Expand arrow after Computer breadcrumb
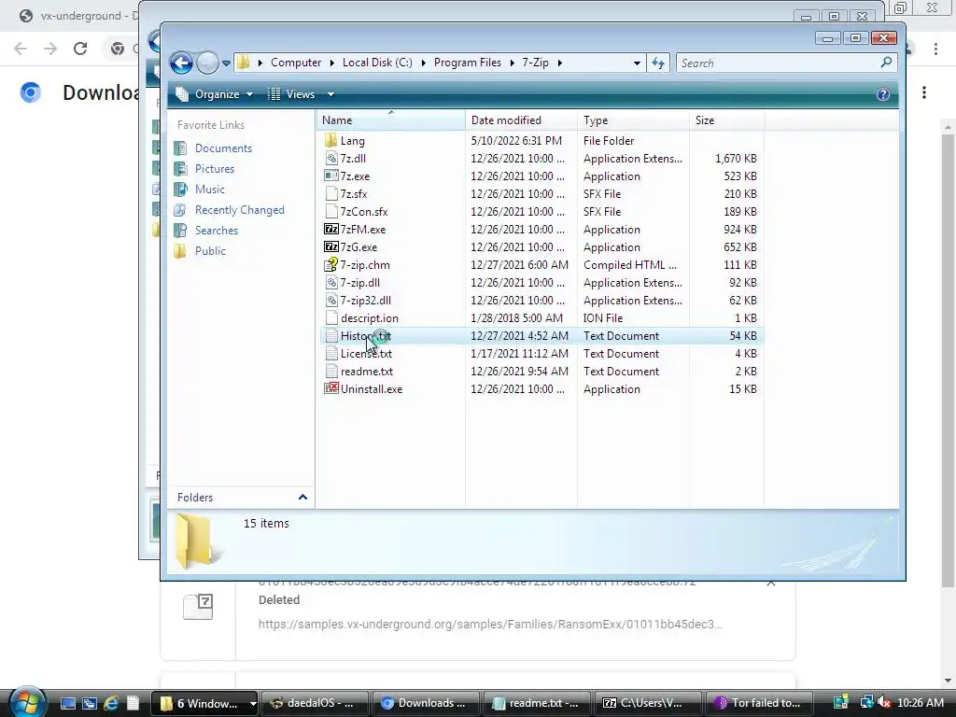Viewport: 956px width, 717px height. (x=331, y=63)
